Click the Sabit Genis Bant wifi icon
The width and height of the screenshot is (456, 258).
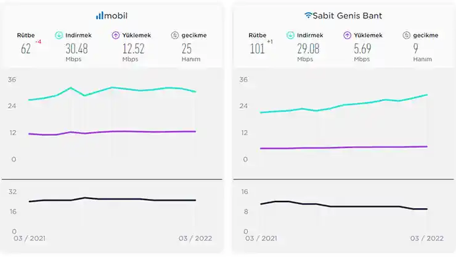[x=308, y=15]
